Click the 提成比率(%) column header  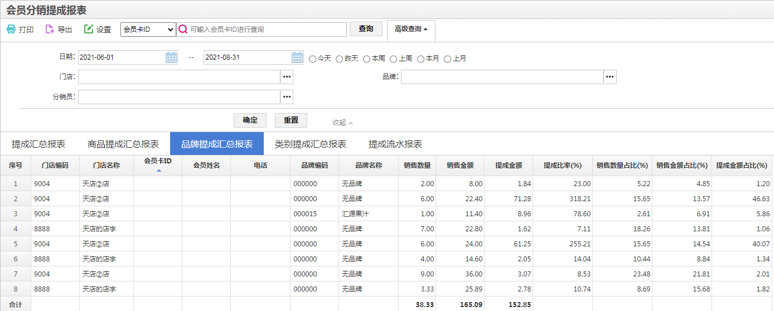[x=563, y=166]
